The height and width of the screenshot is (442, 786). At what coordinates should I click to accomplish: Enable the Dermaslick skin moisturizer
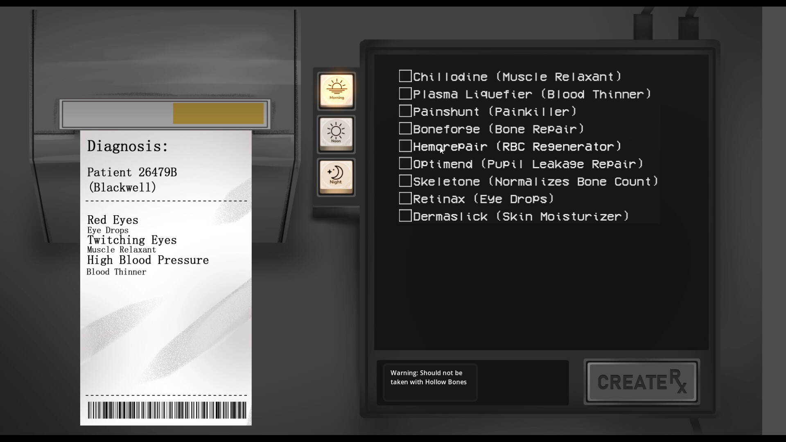click(x=405, y=215)
